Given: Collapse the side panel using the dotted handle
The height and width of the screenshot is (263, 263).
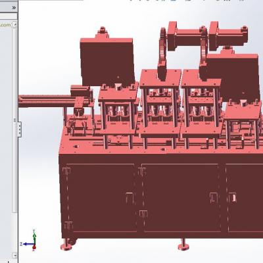Looking at the screenshot, I should (x=19, y=130).
